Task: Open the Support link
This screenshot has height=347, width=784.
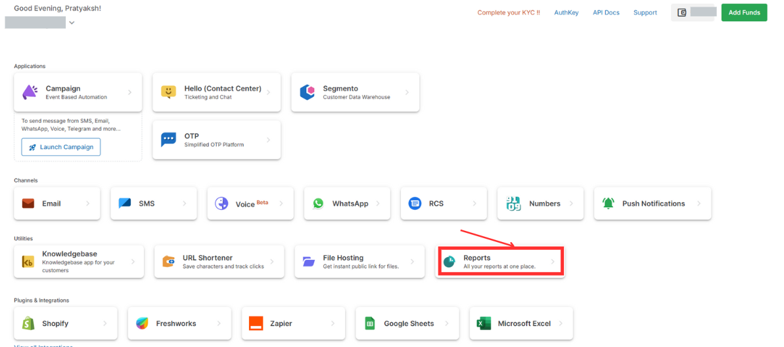Action: pos(645,12)
